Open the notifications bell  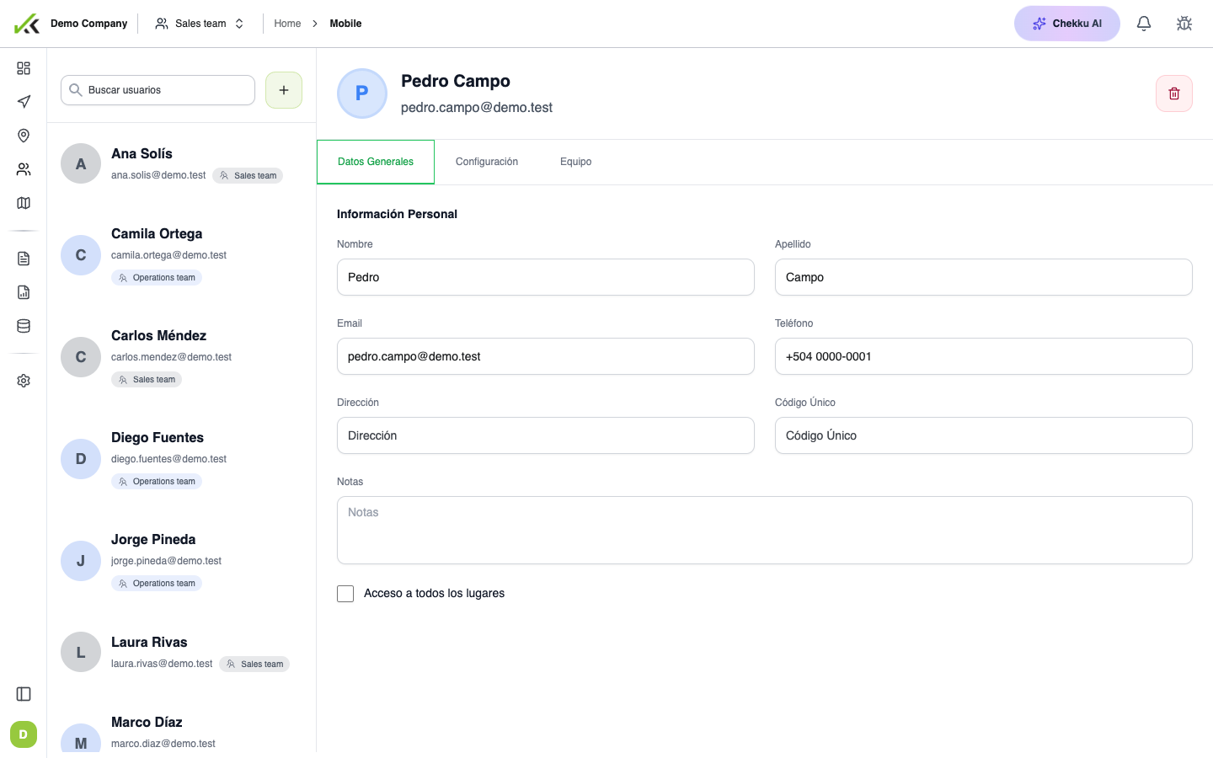1144,24
